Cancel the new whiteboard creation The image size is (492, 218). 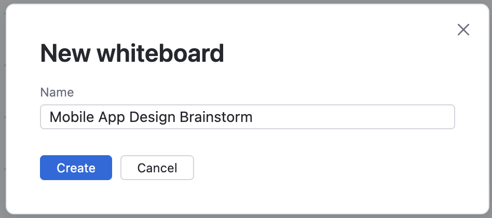(157, 168)
